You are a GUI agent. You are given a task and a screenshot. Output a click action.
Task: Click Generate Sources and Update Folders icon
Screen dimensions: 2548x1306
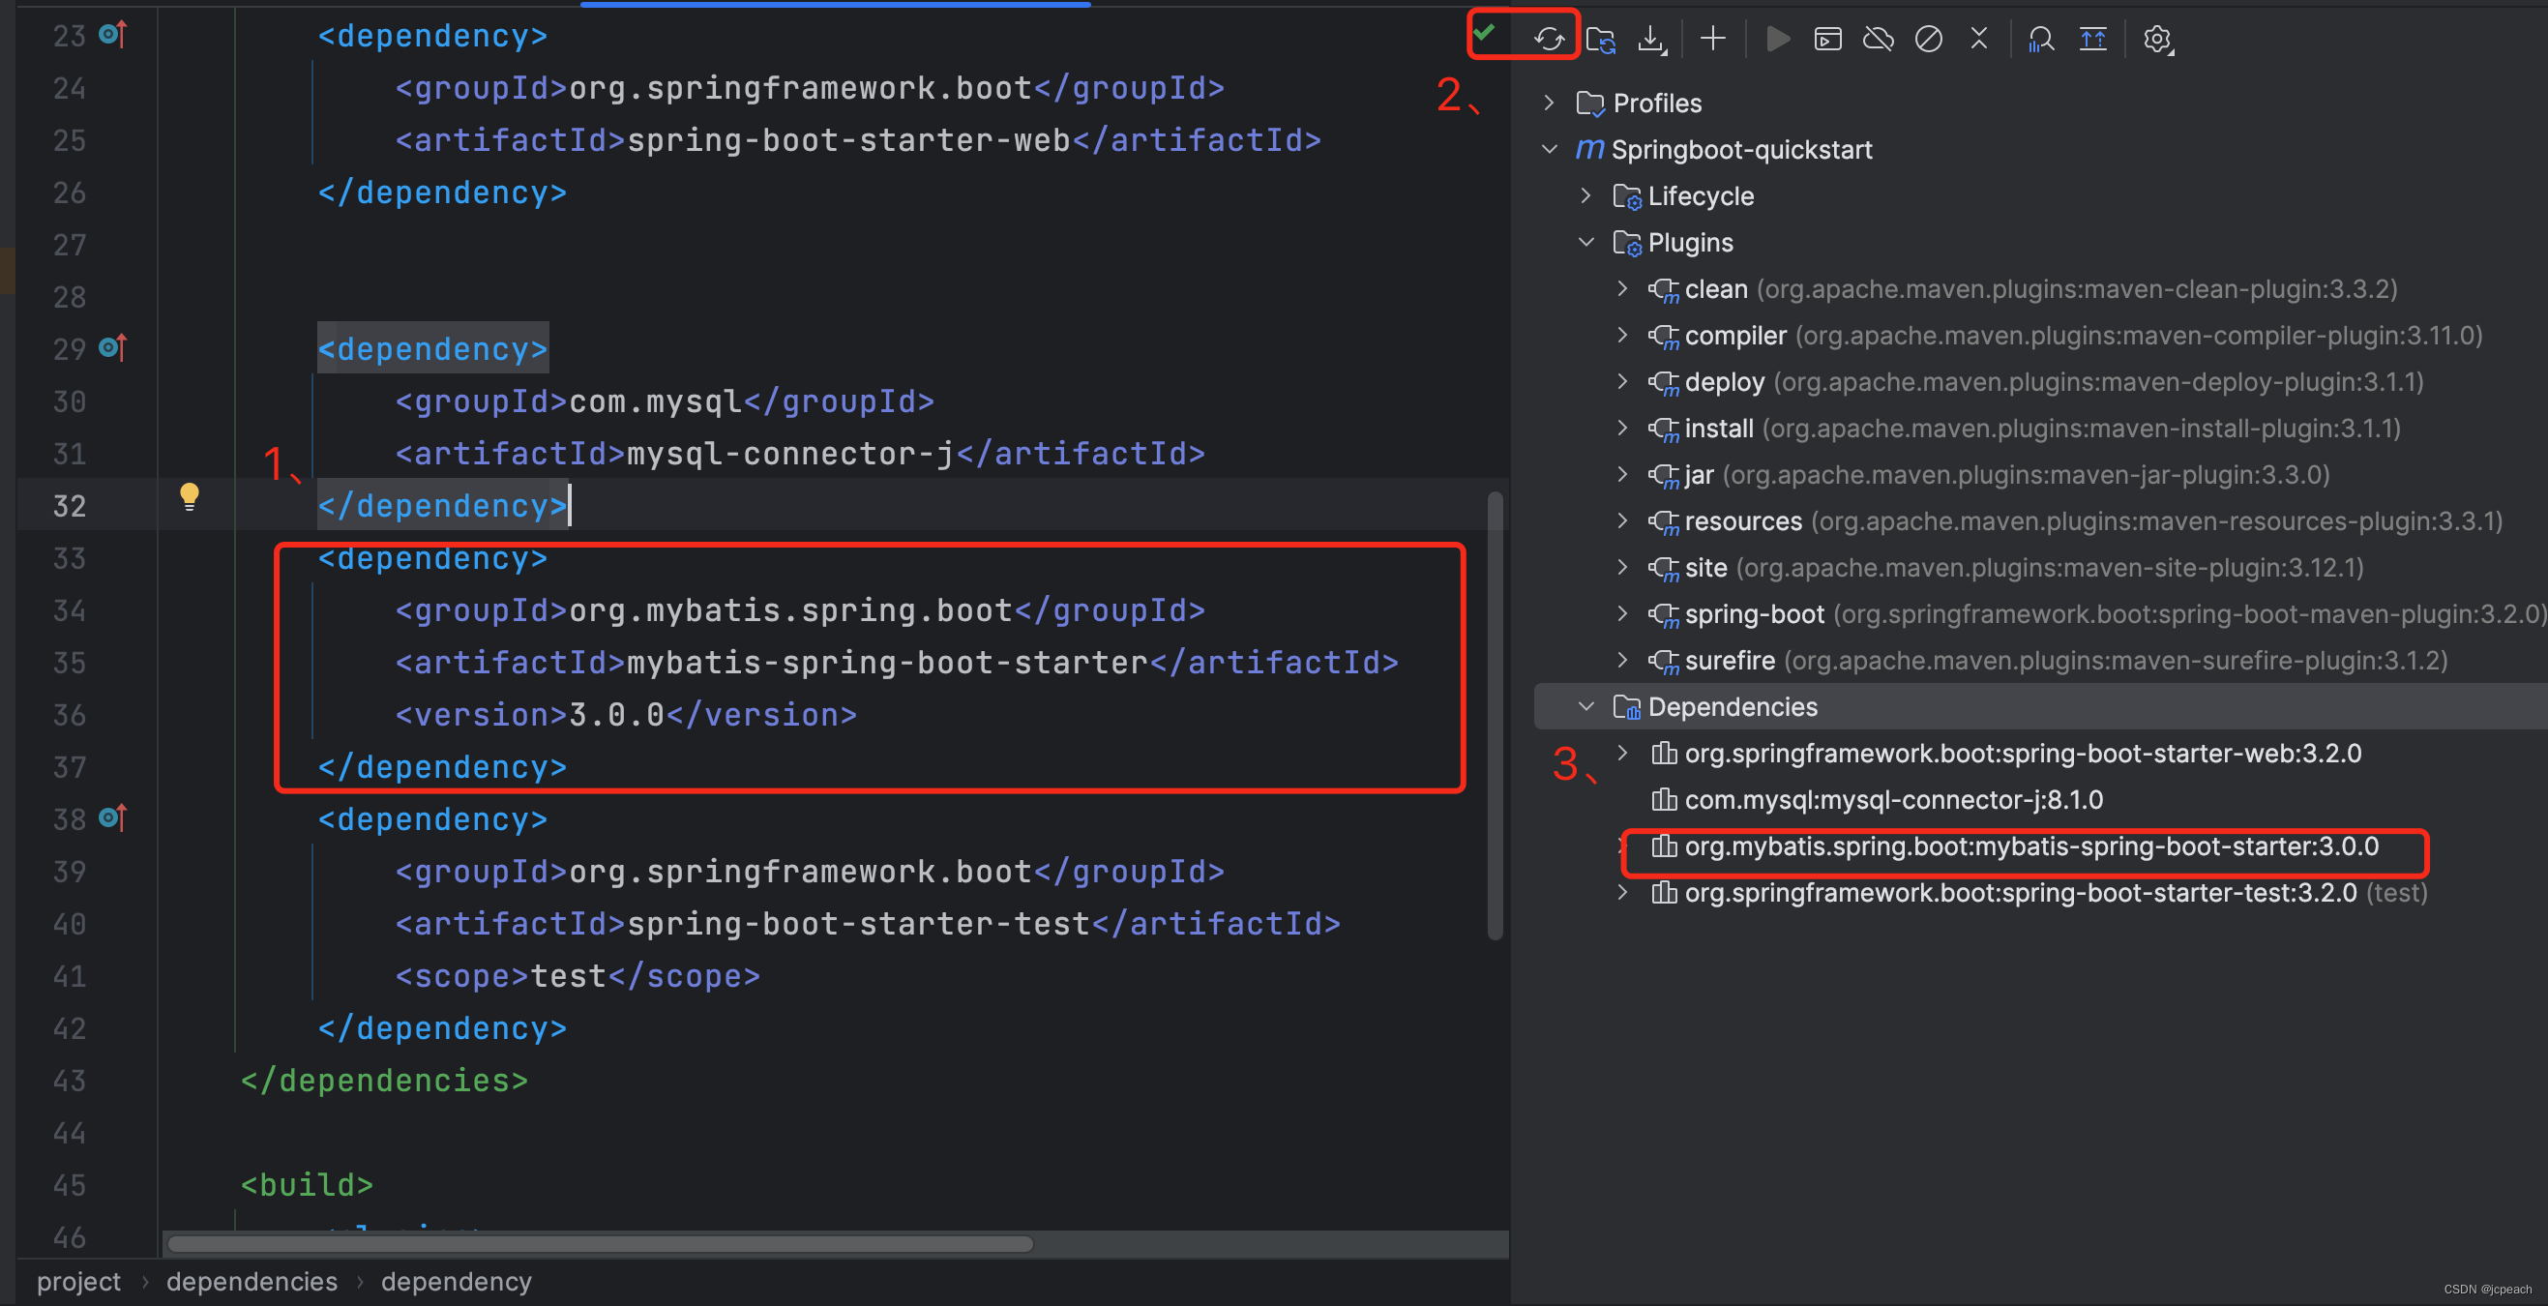[x=1602, y=39]
